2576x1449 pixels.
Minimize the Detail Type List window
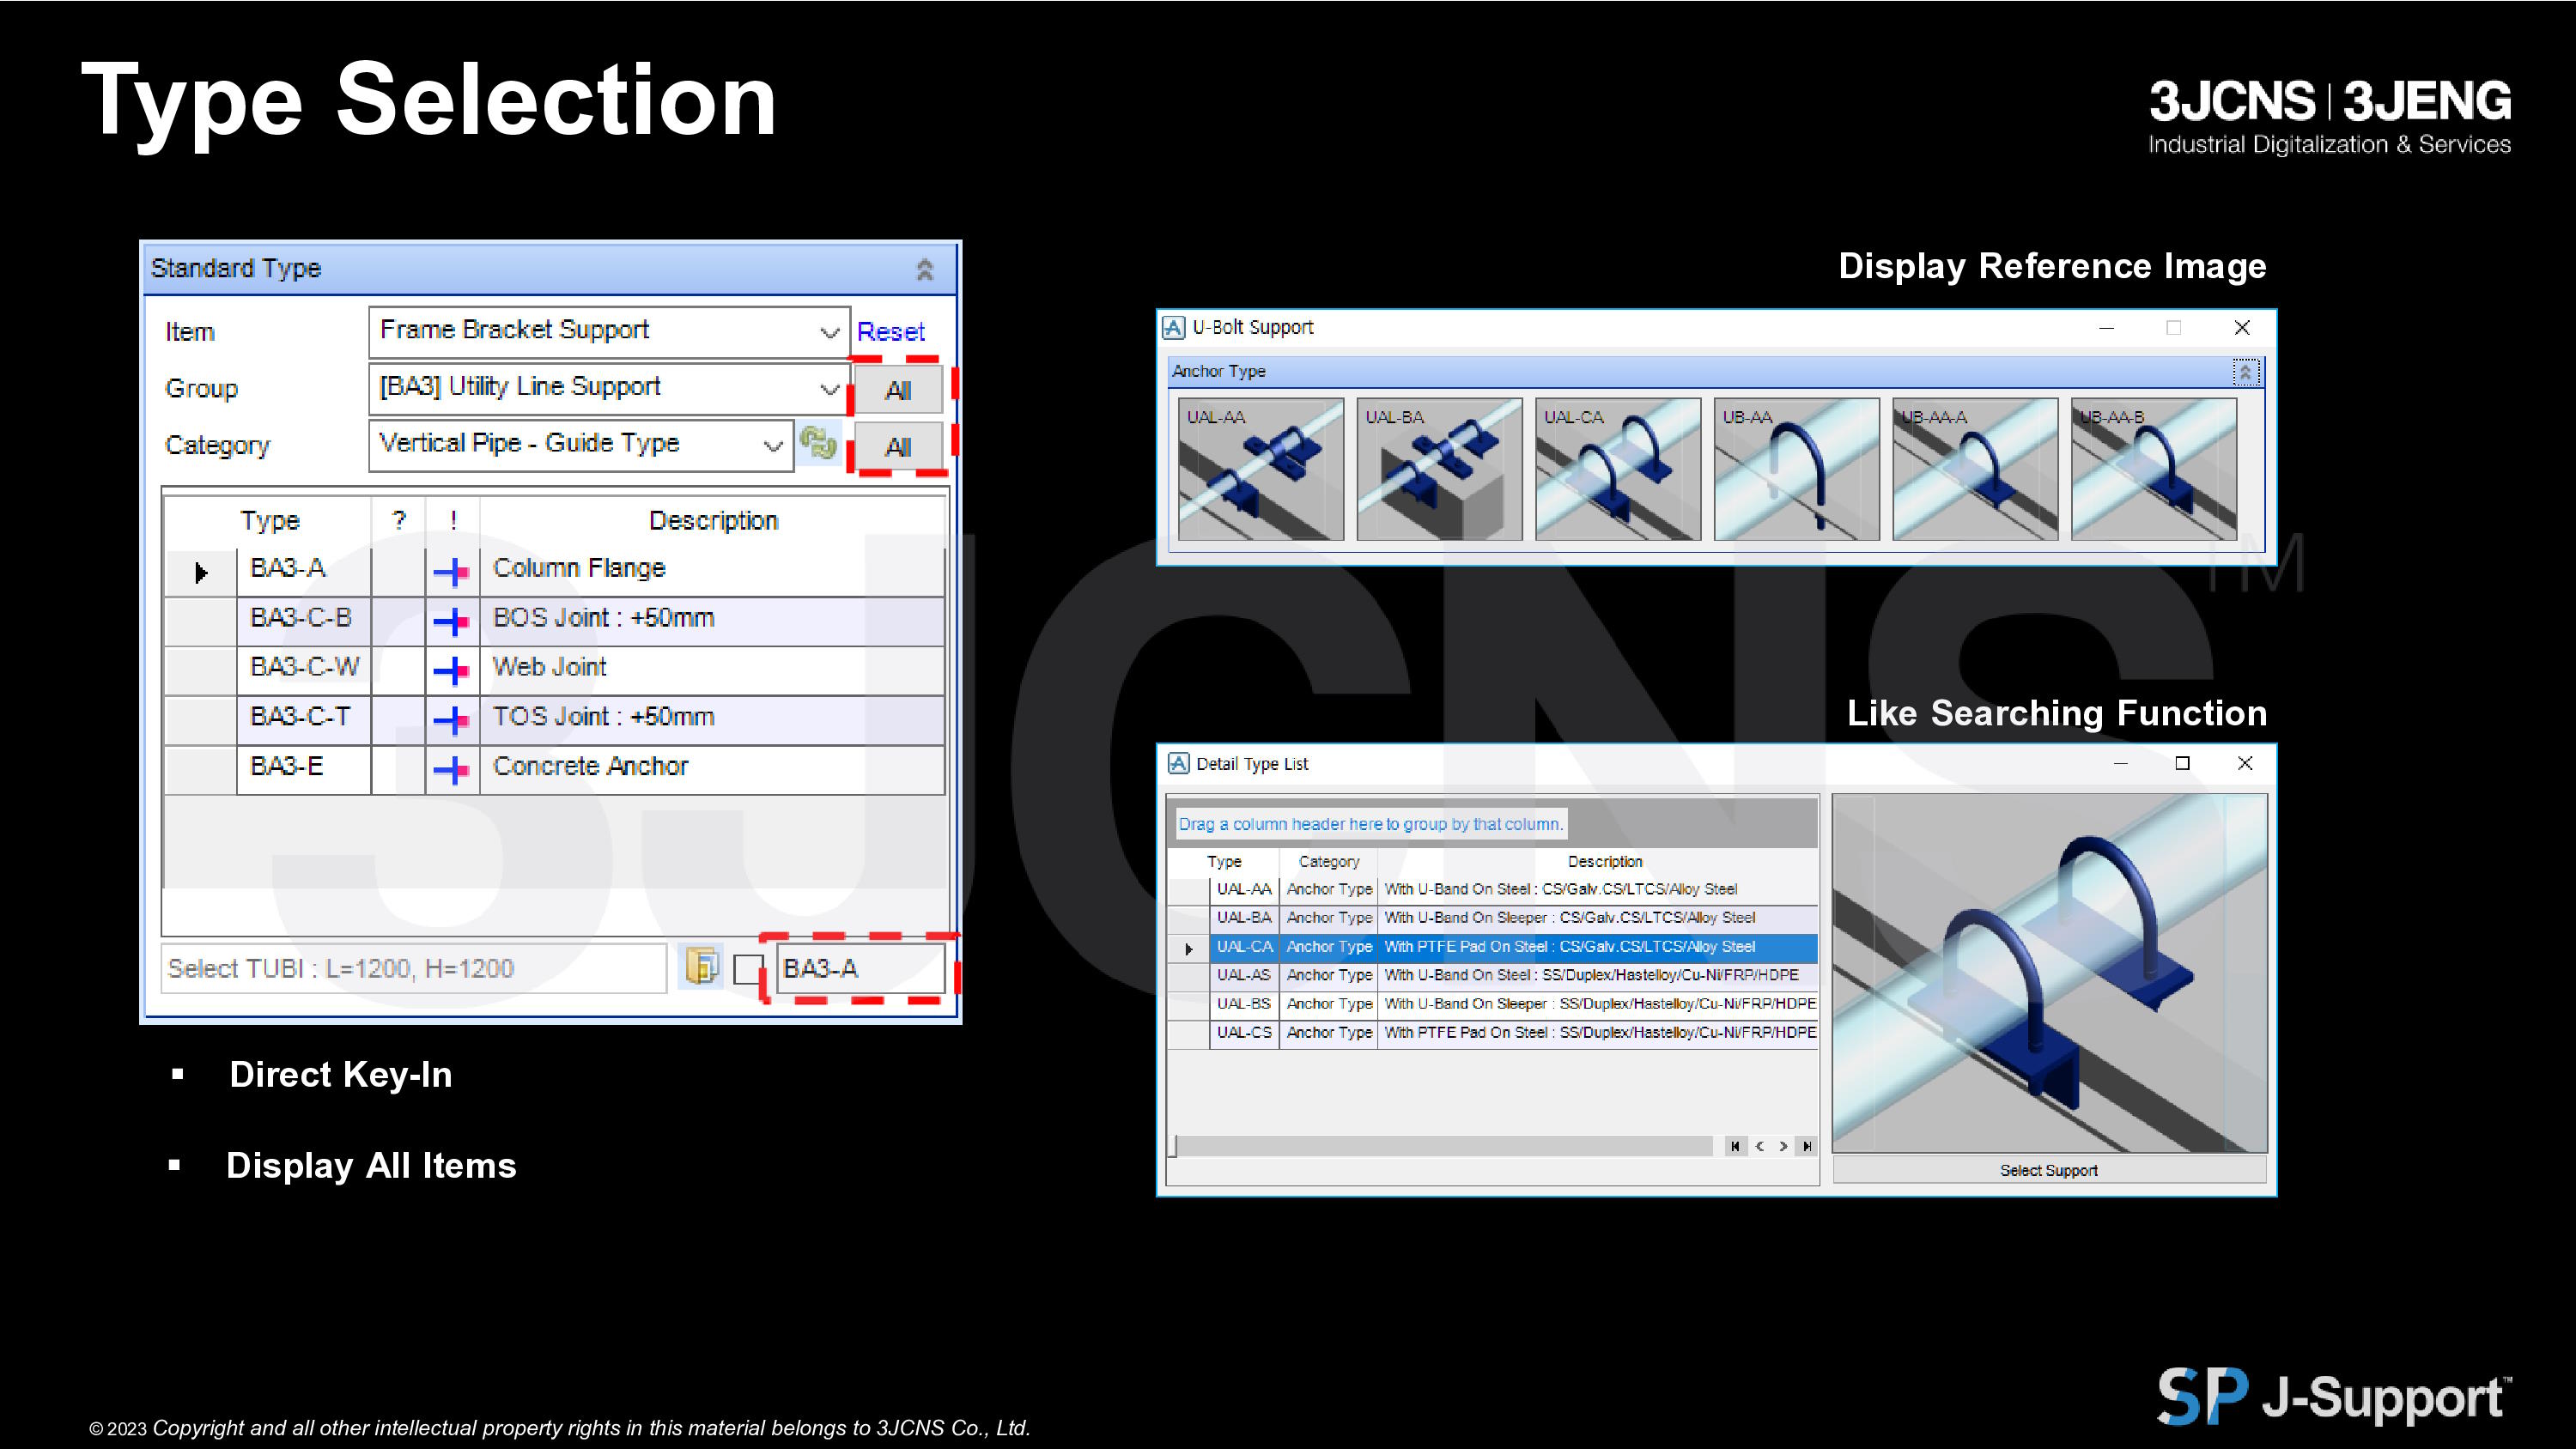pos(2120,764)
